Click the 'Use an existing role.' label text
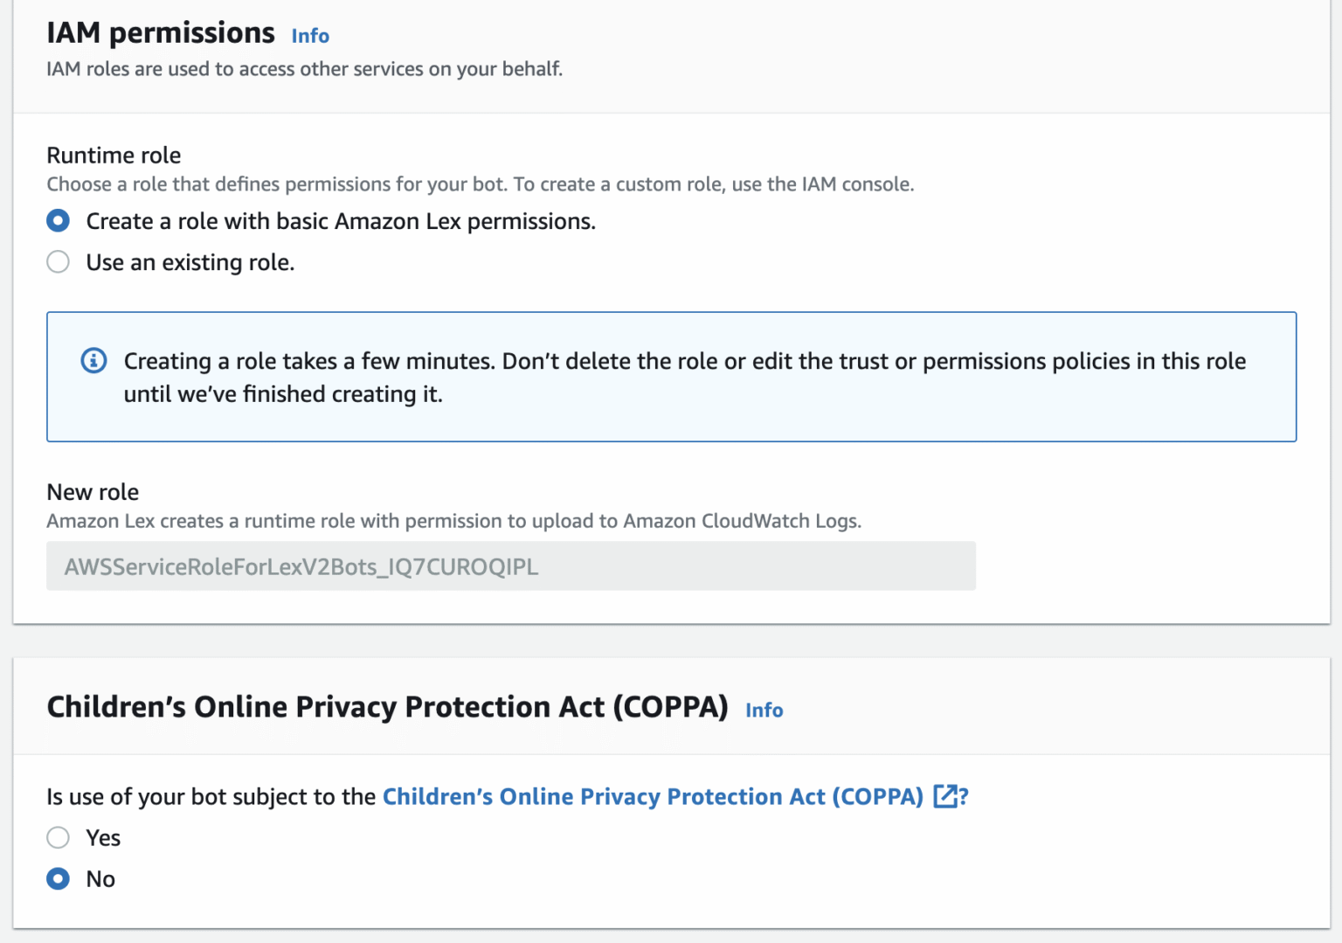 pos(190,262)
